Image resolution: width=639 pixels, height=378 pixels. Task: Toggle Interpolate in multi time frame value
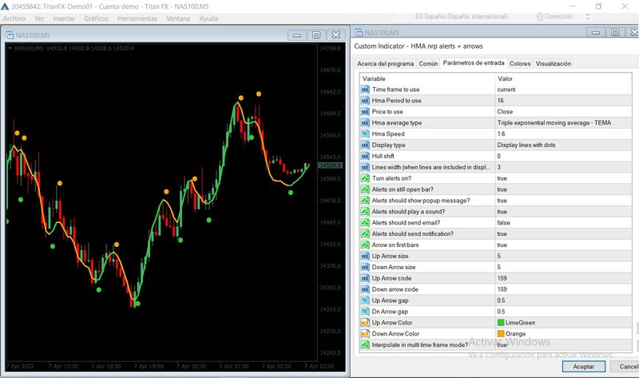(x=502, y=344)
